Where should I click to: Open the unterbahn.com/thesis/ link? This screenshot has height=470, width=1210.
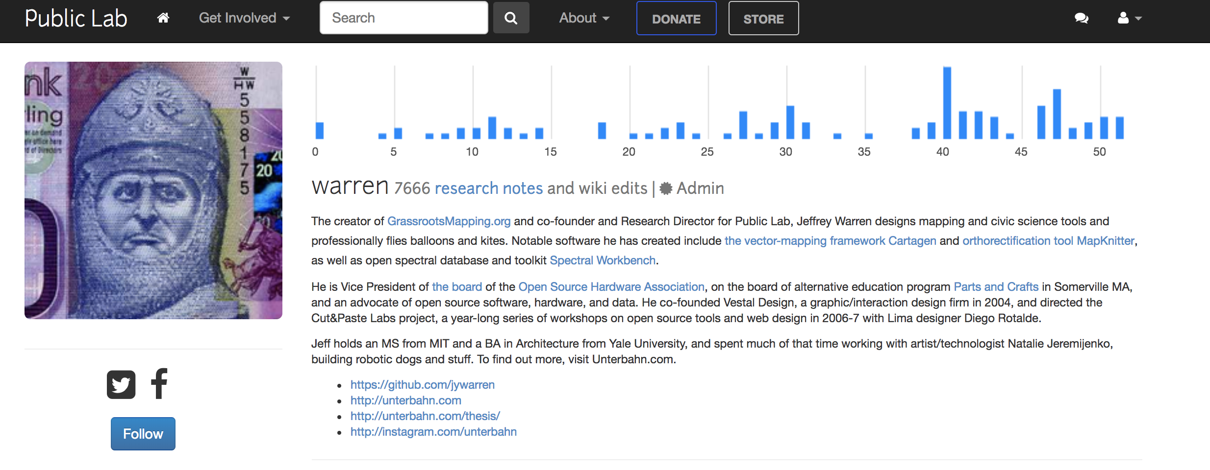click(425, 416)
